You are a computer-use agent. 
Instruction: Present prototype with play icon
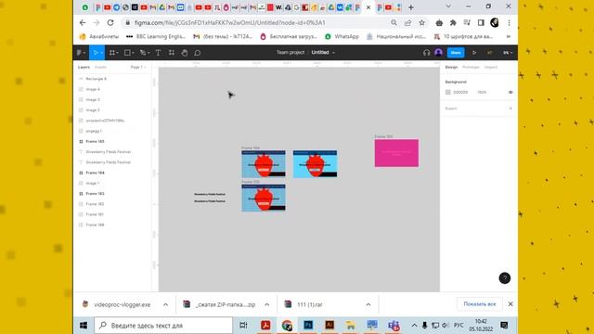click(474, 53)
